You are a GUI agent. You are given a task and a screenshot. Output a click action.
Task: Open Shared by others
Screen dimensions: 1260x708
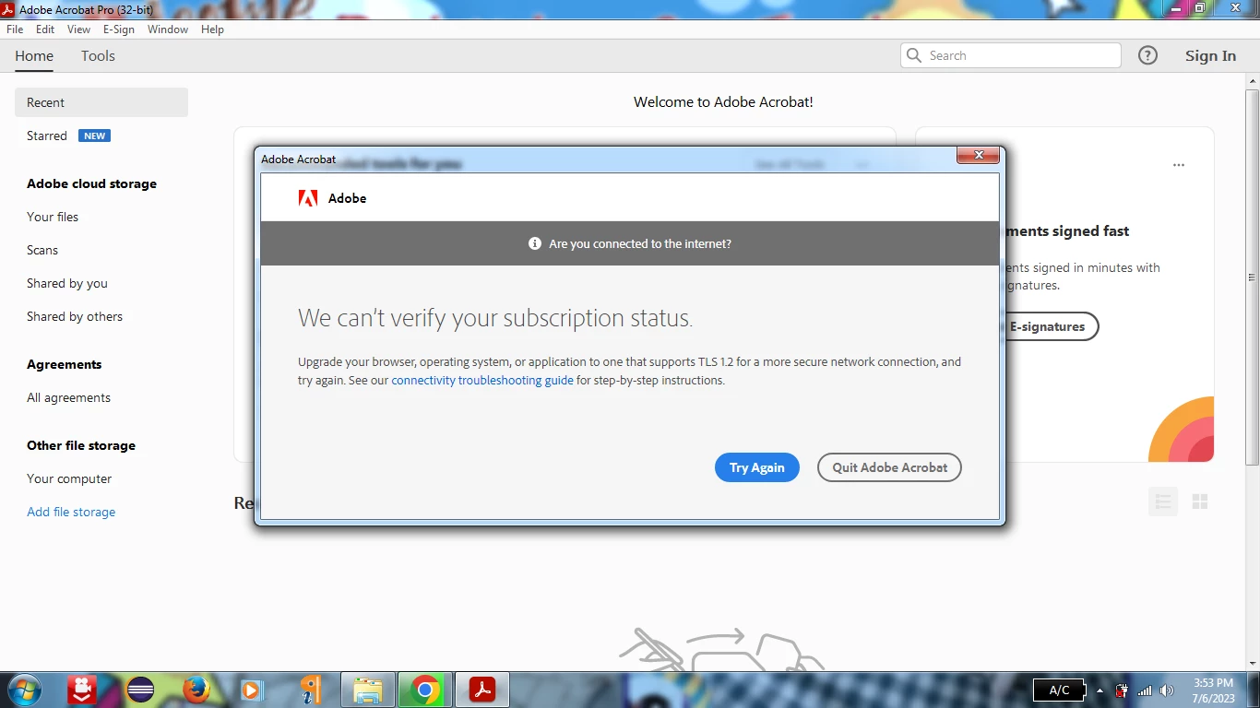click(75, 316)
